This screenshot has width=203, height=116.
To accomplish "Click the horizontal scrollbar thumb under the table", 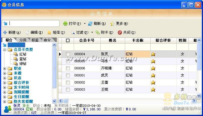I will [x=66, y=101].
